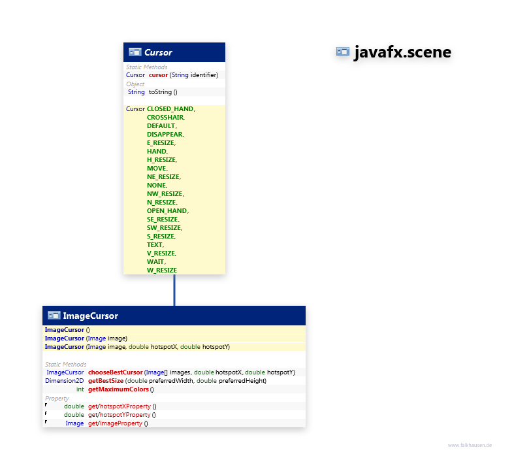
Task: Select the CROSSHAIR cursor constant
Action: 165,118
